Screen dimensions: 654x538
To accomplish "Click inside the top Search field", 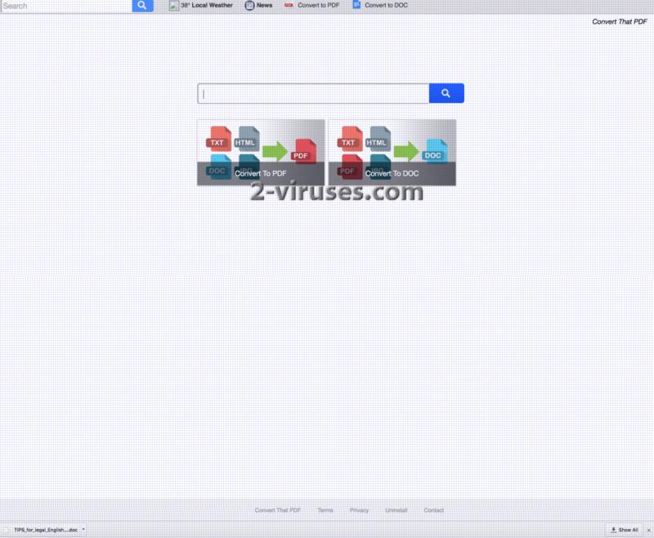I will tap(65, 6).
